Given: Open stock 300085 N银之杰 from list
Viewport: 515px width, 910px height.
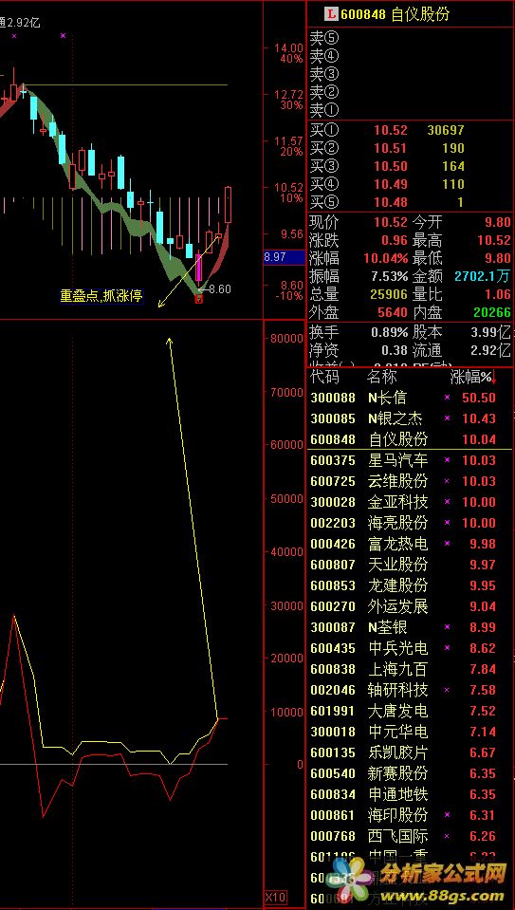Looking at the screenshot, I should pos(410,418).
